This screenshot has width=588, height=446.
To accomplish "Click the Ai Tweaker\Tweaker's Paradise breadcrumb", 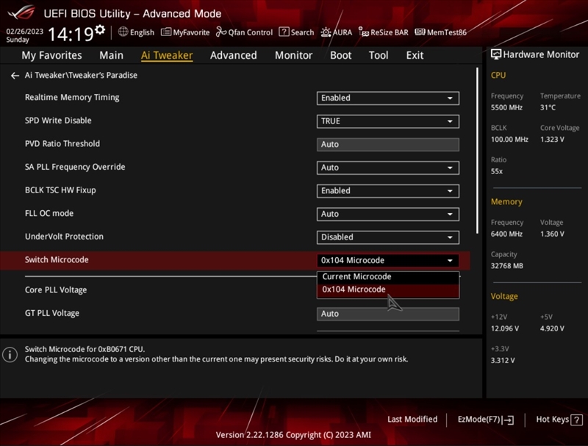I will click(81, 76).
